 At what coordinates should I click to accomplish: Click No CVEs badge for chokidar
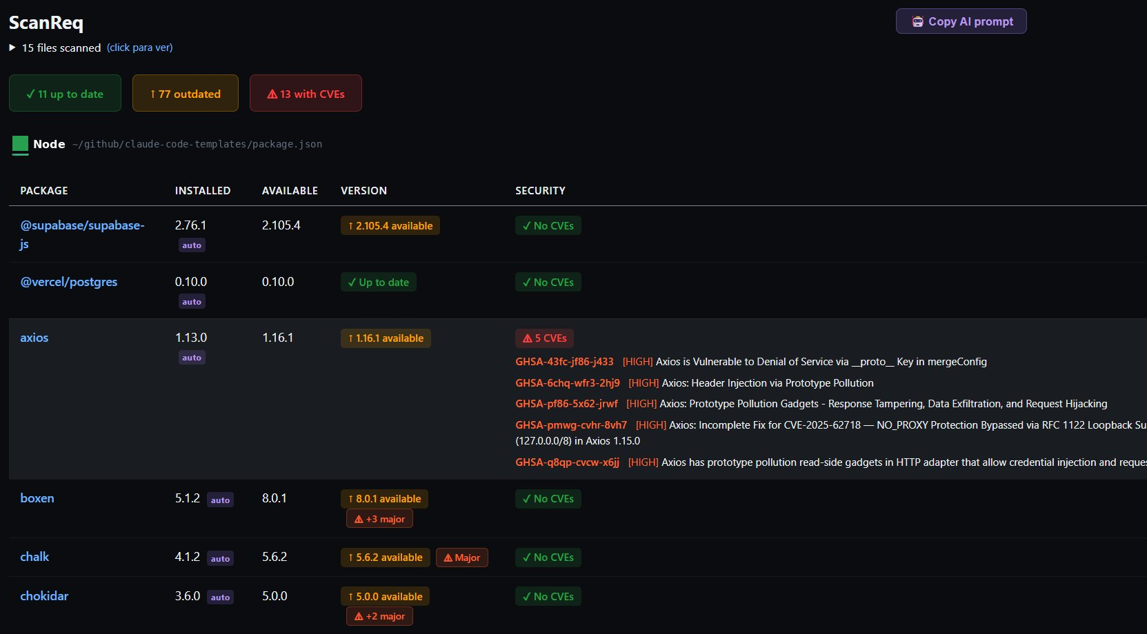[548, 597]
